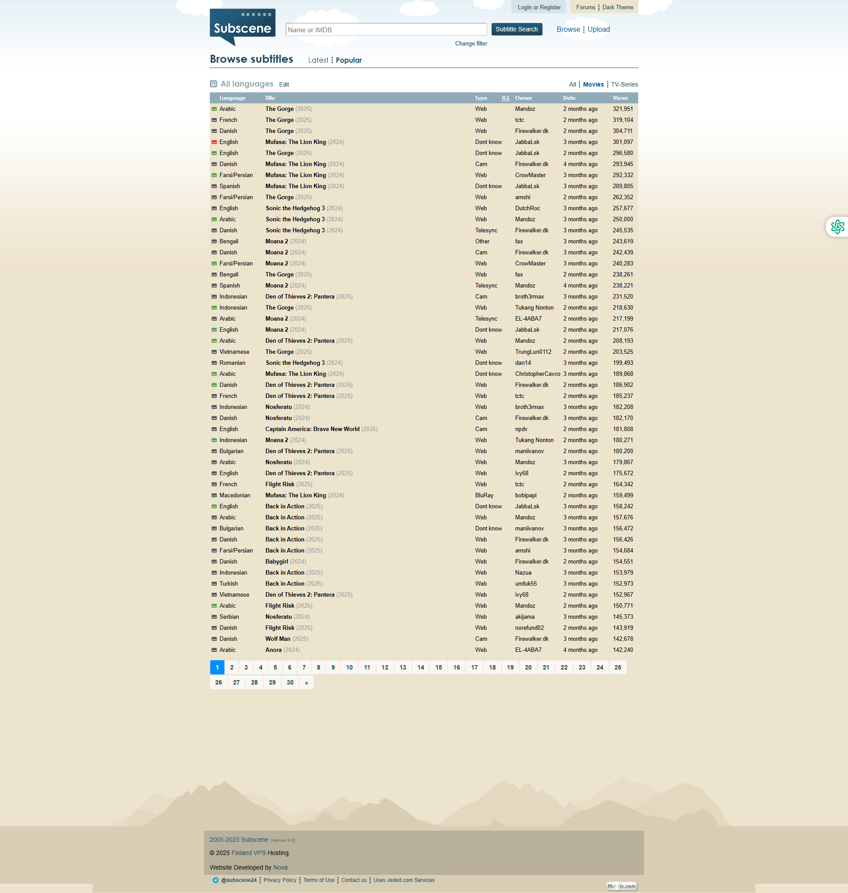
Task: Click the next pages » button
Action: coord(307,682)
